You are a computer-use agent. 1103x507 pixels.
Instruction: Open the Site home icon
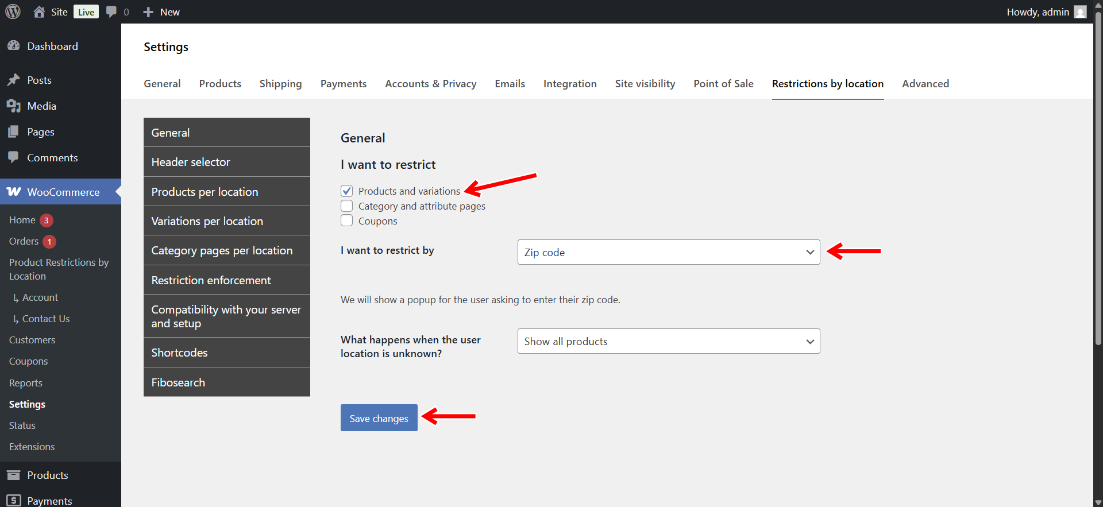tap(39, 11)
